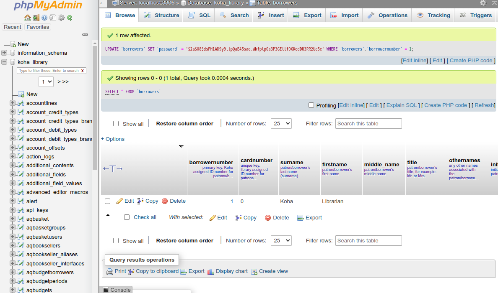Click the small triangle above column headers

(x=181, y=146)
